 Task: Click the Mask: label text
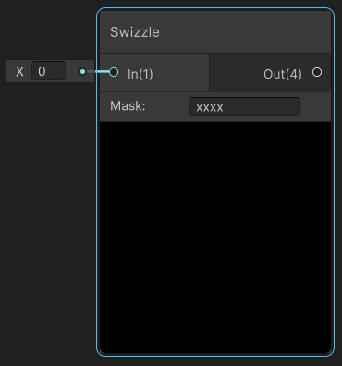[128, 106]
